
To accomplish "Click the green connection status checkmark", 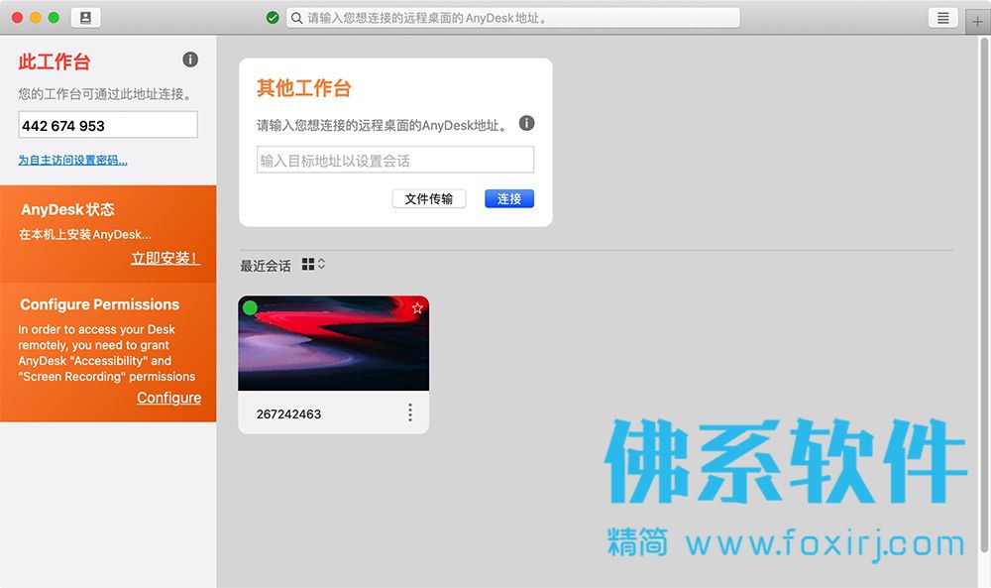I will pos(273,18).
